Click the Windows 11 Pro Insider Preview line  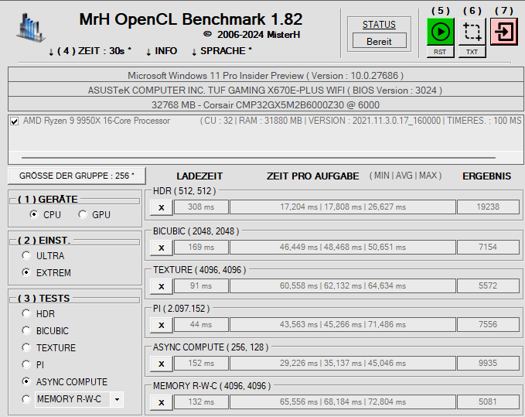(x=266, y=75)
